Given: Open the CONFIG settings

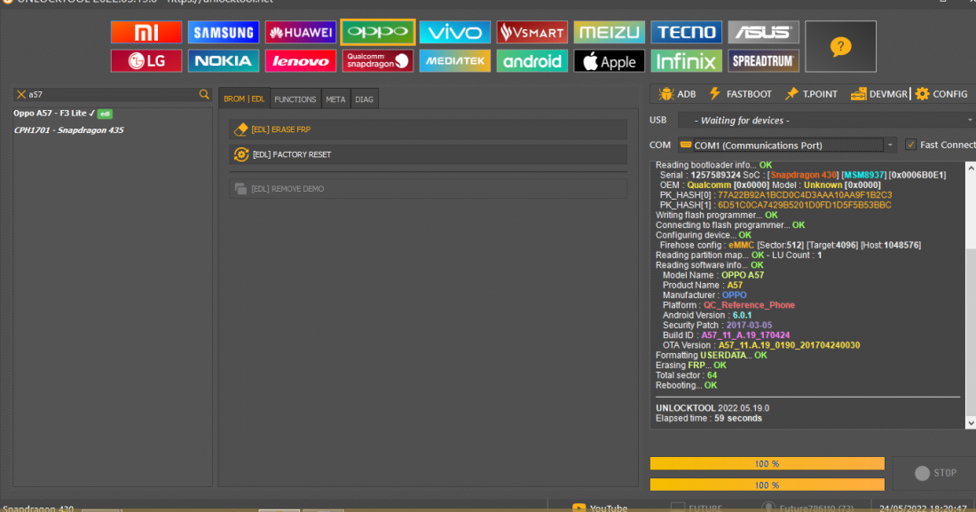Looking at the screenshot, I should tap(941, 94).
